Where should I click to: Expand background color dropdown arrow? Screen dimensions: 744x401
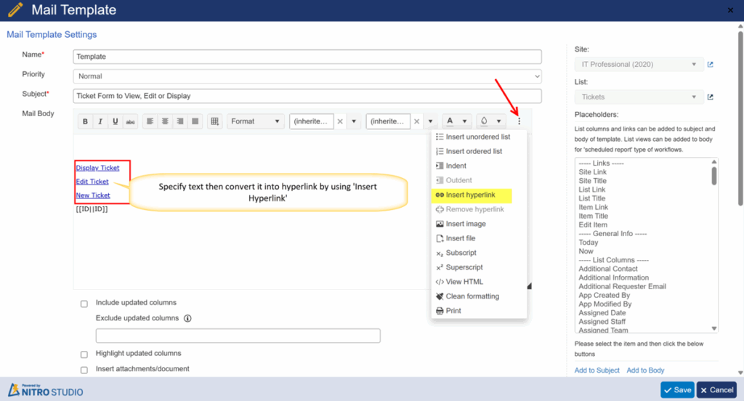pyautogui.click(x=498, y=121)
